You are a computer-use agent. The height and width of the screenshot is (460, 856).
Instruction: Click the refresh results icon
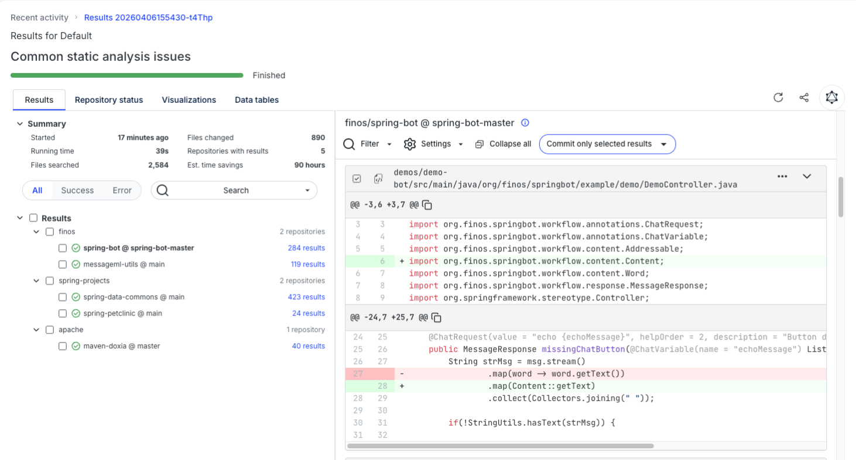click(x=778, y=98)
